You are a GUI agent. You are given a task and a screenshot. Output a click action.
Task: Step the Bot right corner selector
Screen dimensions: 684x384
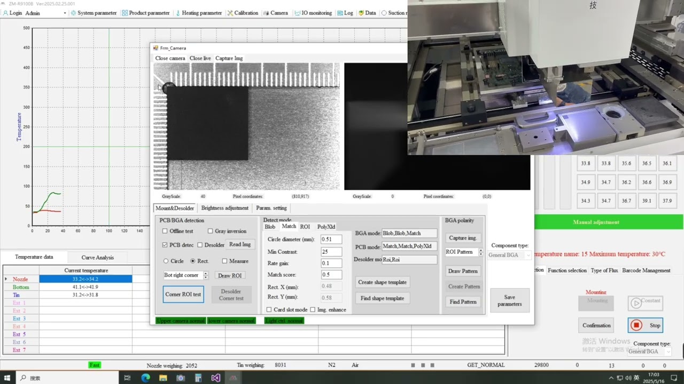tap(206, 275)
